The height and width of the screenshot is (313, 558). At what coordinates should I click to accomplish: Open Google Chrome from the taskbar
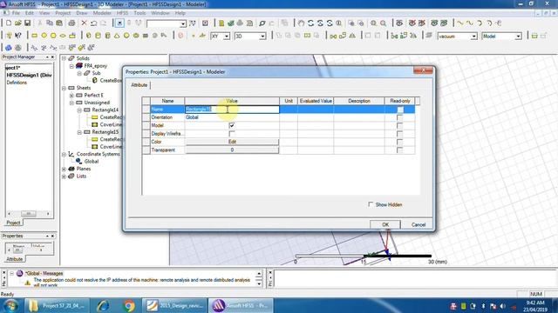pyautogui.click(x=129, y=305)
